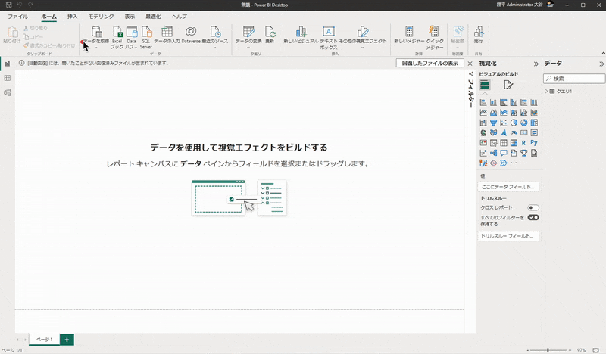Click the fit to page button

point(595,350)
